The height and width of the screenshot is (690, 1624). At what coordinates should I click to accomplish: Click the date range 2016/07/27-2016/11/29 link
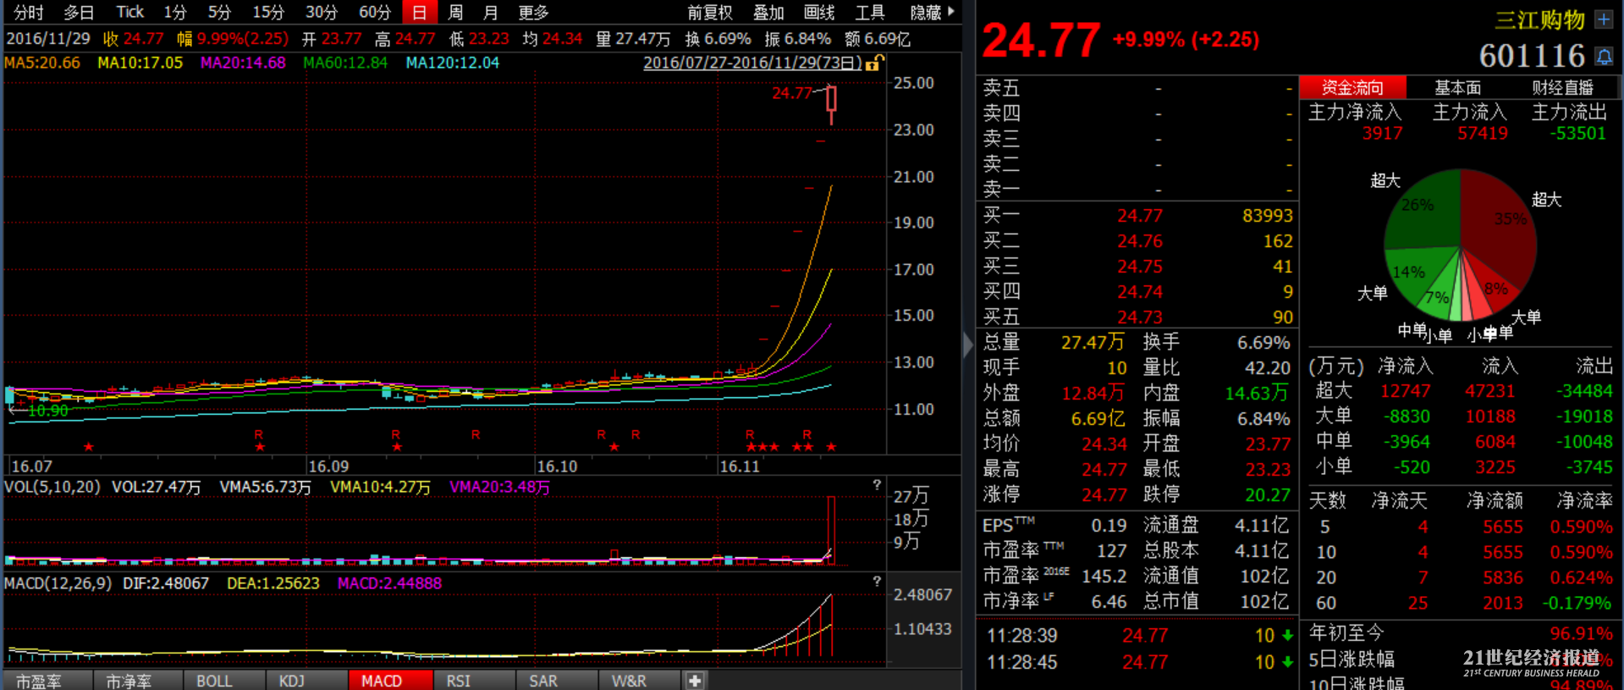pos(752,63)
